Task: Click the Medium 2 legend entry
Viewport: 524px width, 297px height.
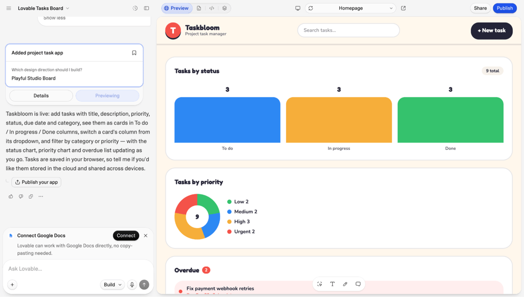Action: click(x=242, y=212)
